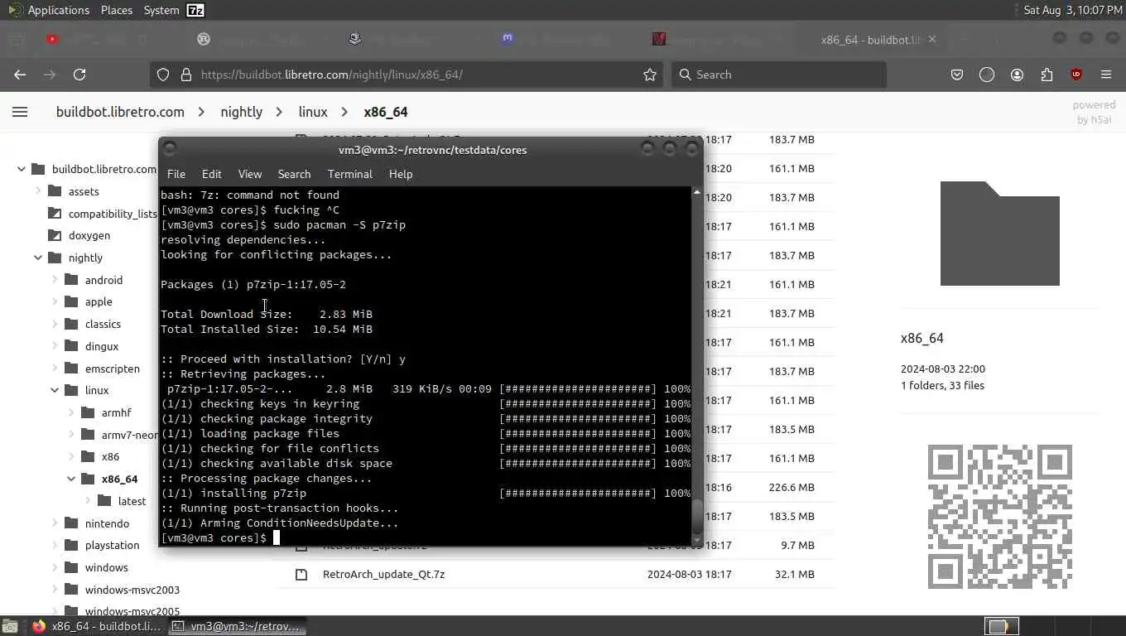Image resolution: width=1126 pixels, height=636 pixels.
Task: Open the Firefox hamburger menu
Action: 1106,75
